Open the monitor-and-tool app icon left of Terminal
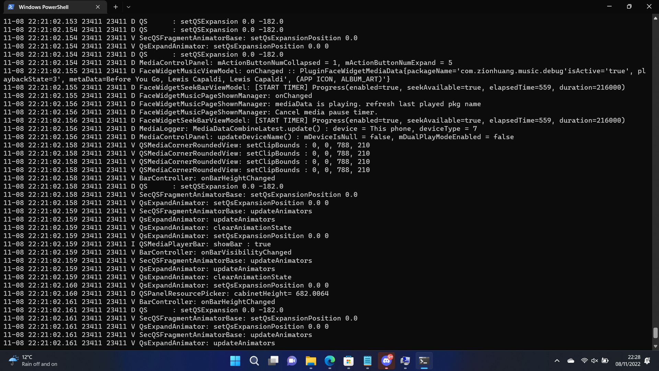The height and width of the screenshot is (371, 659). 405,361
